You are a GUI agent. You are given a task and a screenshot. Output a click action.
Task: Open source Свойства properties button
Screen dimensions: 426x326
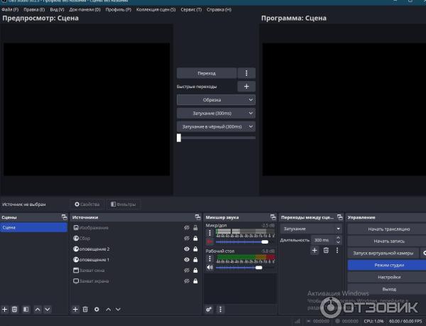coord(87,204)
